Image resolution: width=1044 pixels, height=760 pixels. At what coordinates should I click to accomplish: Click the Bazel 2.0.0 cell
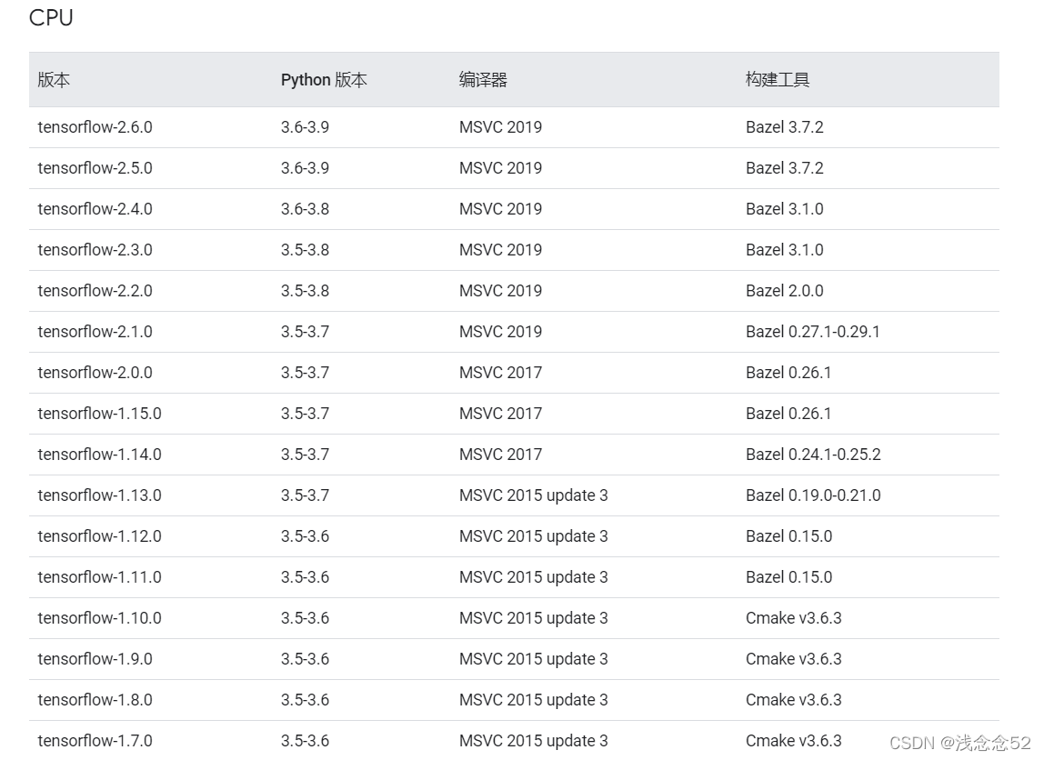tap(784, 291)
